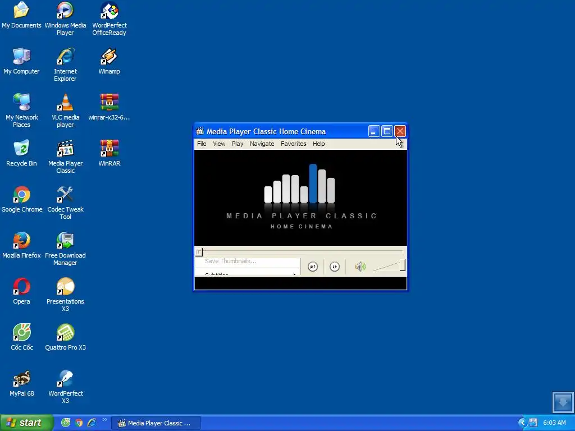
Task: Click the download arrow floating drop box
Action: (x=563, y=402)
